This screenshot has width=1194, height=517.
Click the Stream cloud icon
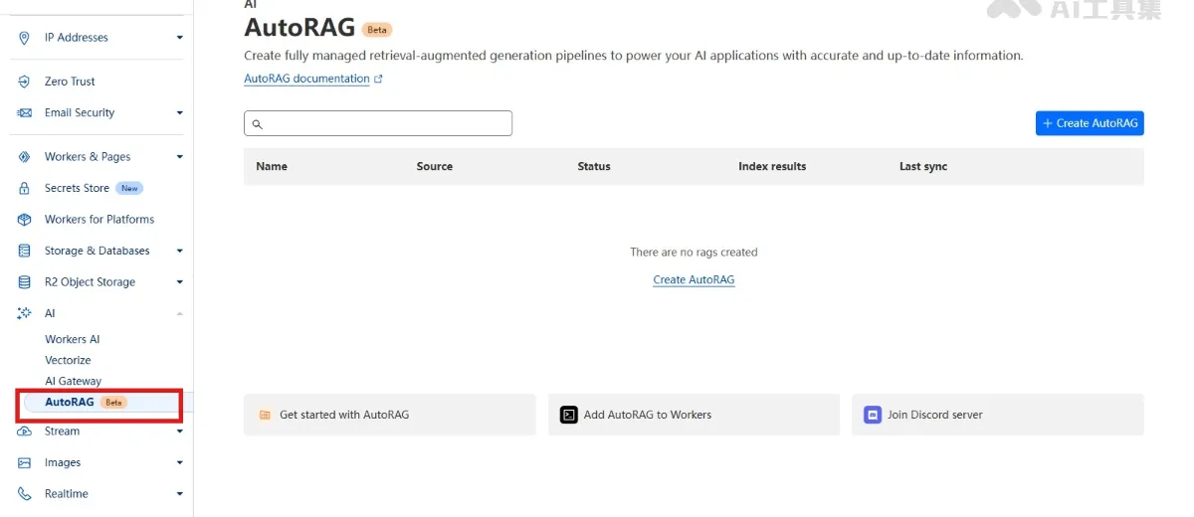coord(25,431)
